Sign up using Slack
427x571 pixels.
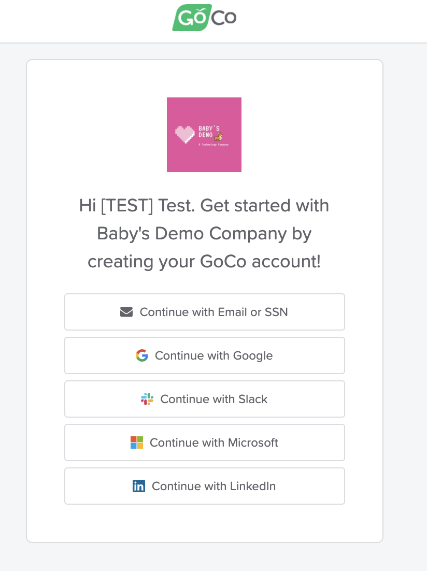click(x=205, y=399)
